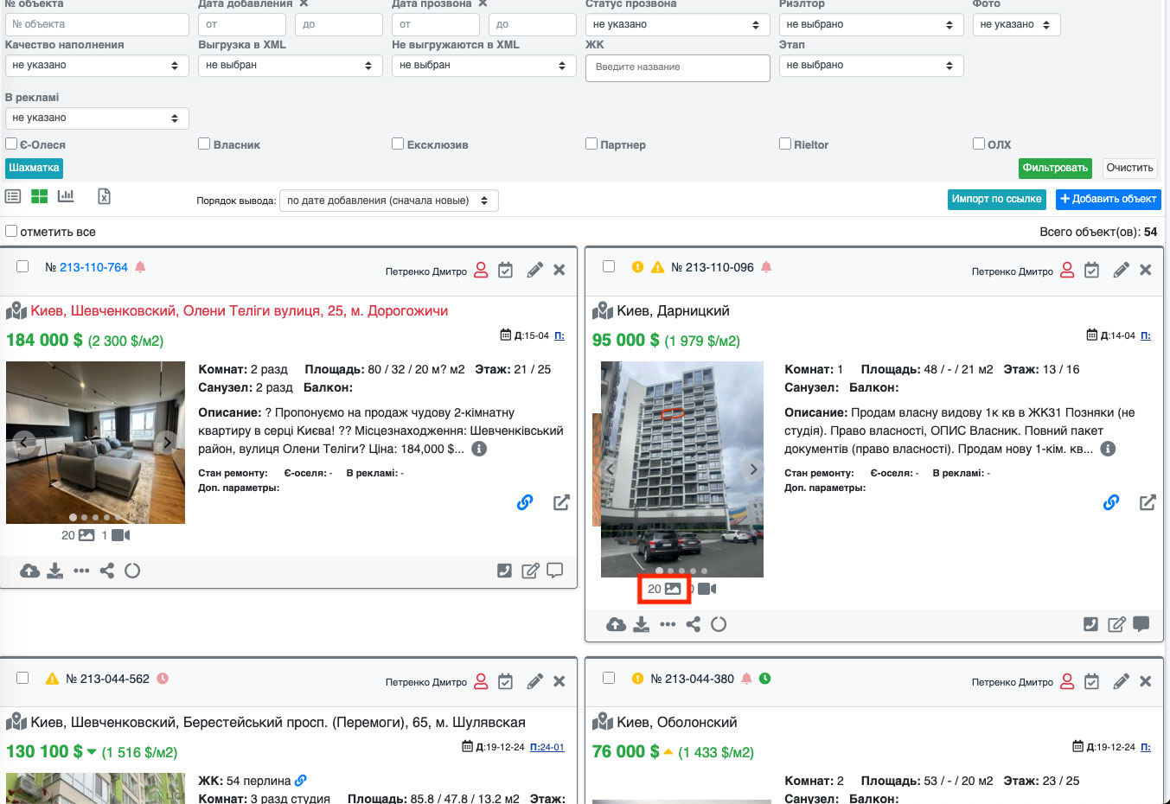Image resolution: width=1170 pixels, height=804 pixels.
Task: Expand the 'Статус прозвона' dropdown
Action: 676,25
